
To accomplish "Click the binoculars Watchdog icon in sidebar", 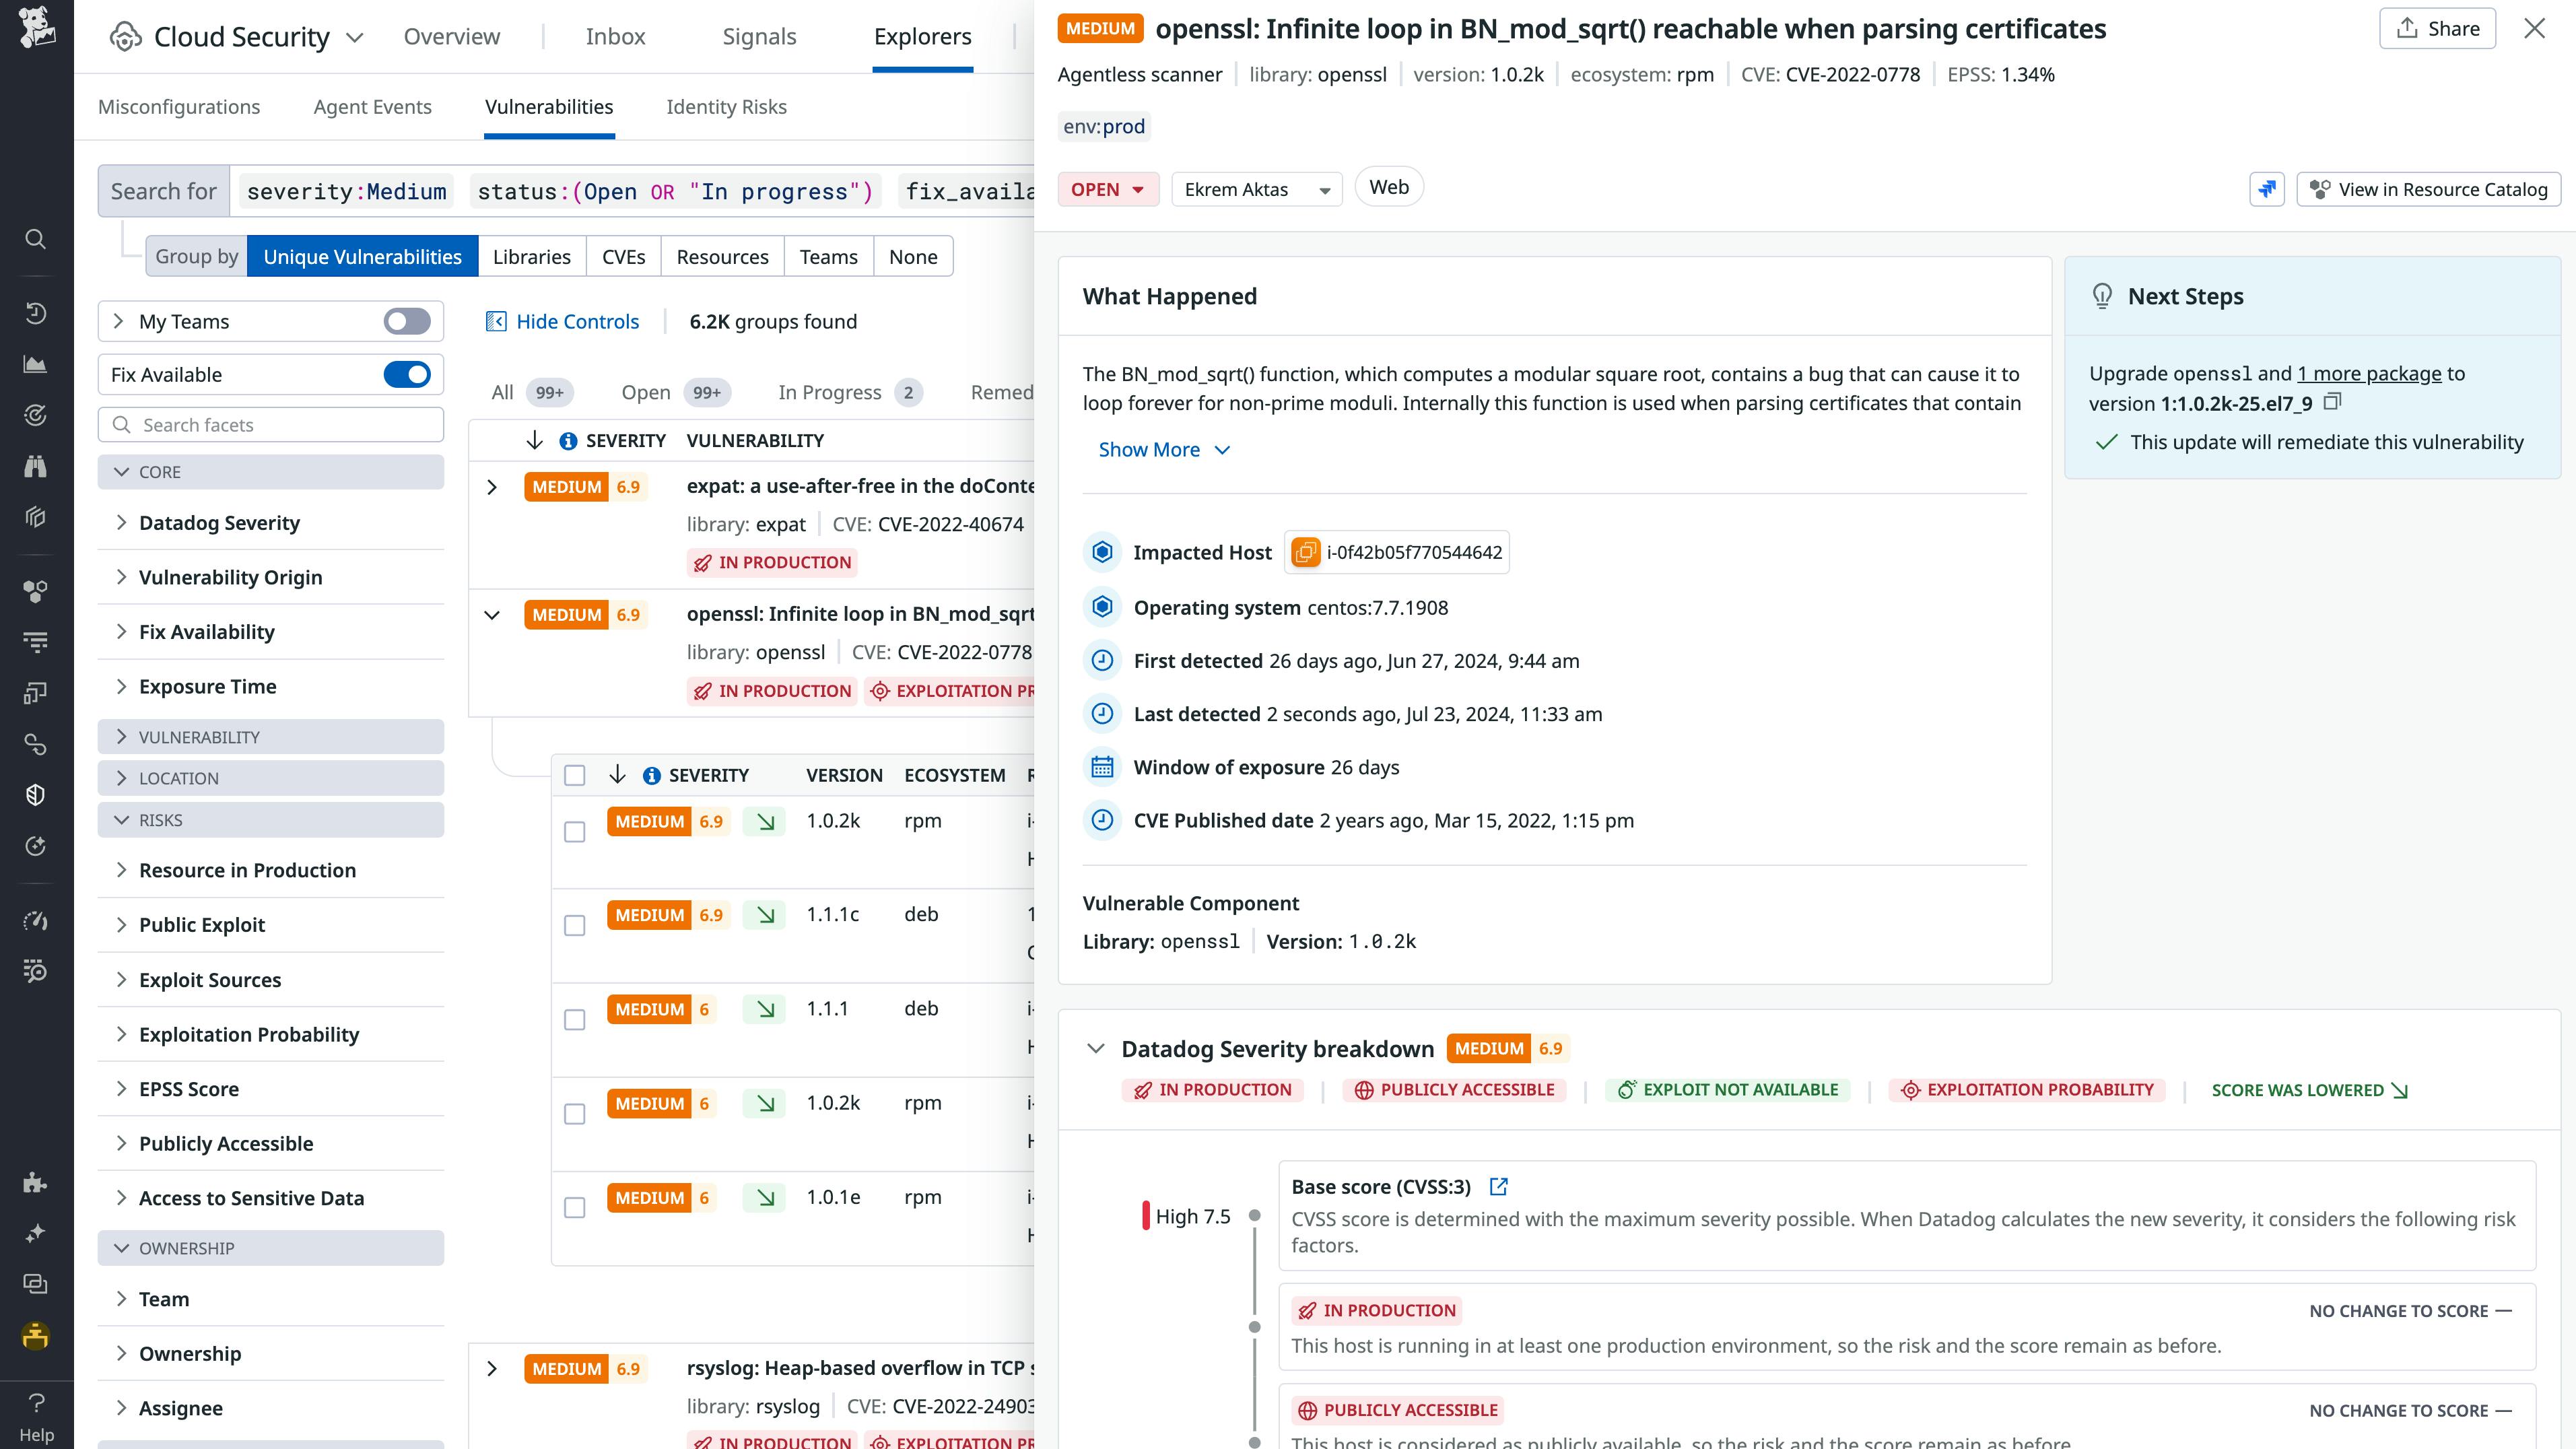I will [x=36, y=465].
